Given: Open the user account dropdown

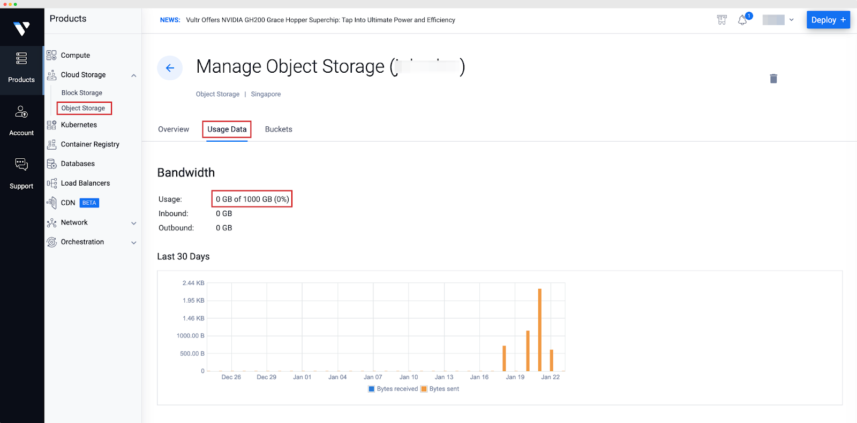Looking at the screenshot, I should point(778,20).
